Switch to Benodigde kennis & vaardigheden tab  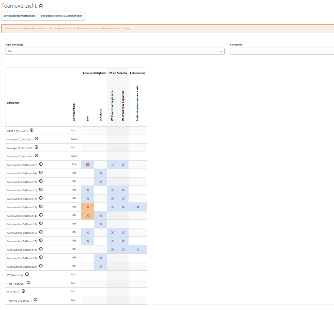(62, 16)
